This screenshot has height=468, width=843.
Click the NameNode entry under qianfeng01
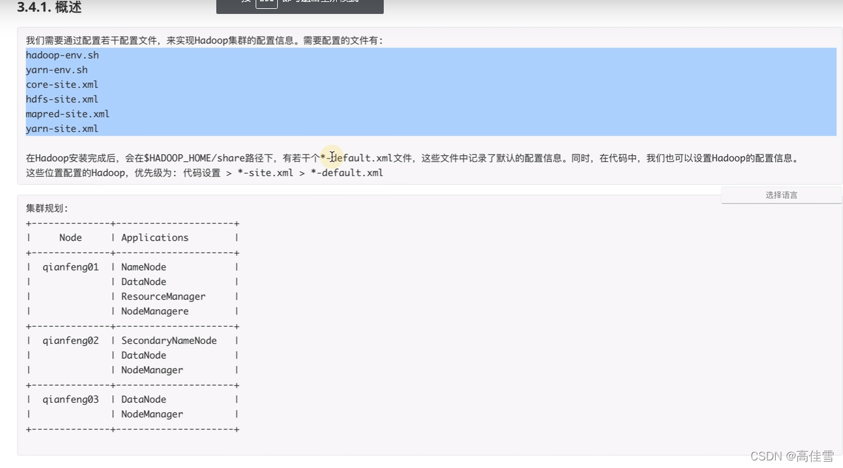pyautogui.click(x=143, y=267)
